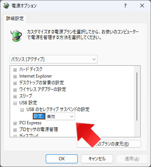Open the バランス [アクティブ] power plan dropdown
Viewport: 151px width, 167px height.
pyautogui.click(x=54, y=59)
